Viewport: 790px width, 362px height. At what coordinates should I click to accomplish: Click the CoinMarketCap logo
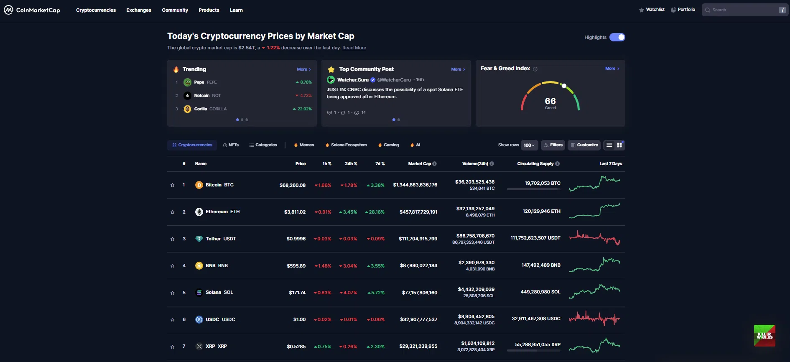(x=32, y=10)
